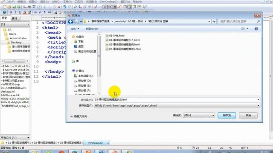Apply Bold with the B toolbar icon
Viewport: 273px width, 153px height.
(x=11, y=12)
